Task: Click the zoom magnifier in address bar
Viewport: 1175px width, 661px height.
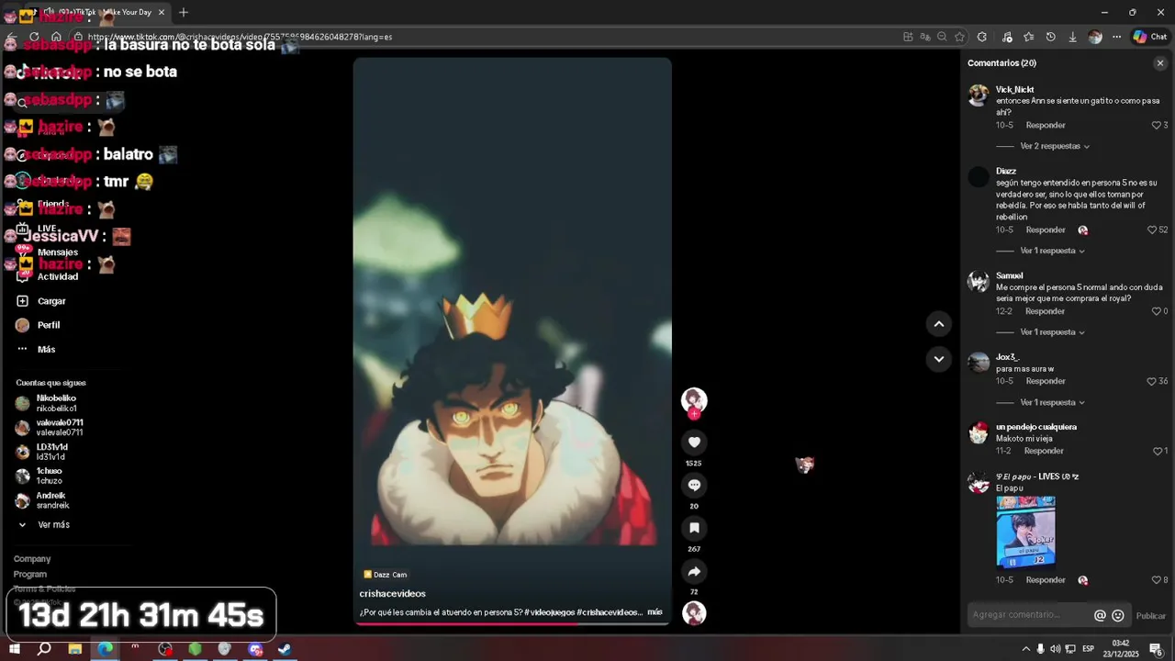Action: tap(942, 37)
